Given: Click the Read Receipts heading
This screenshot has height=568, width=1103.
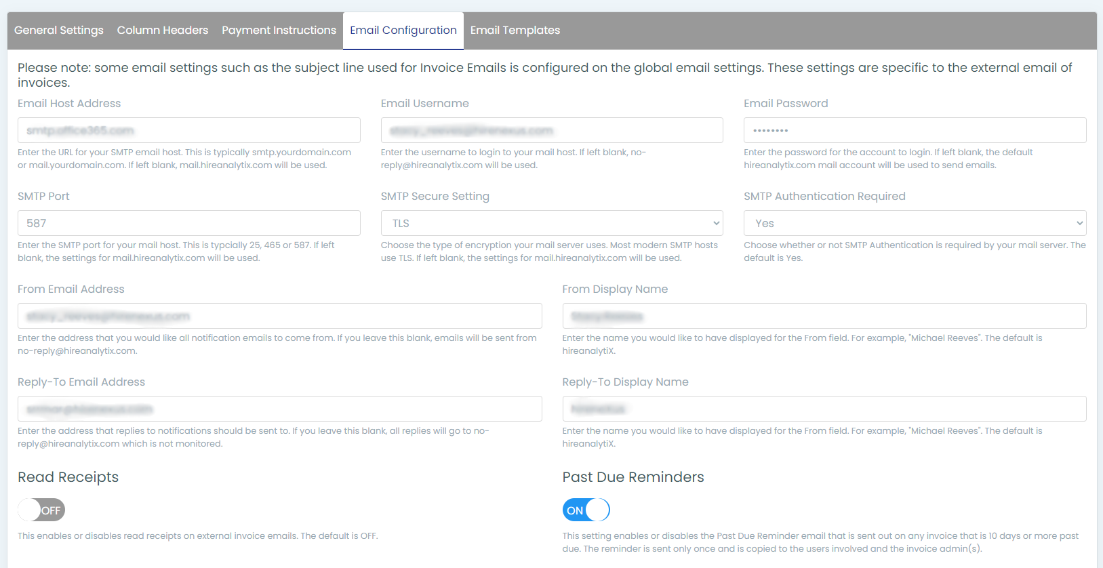Looking at the screenshot, I should pos(68,477).
